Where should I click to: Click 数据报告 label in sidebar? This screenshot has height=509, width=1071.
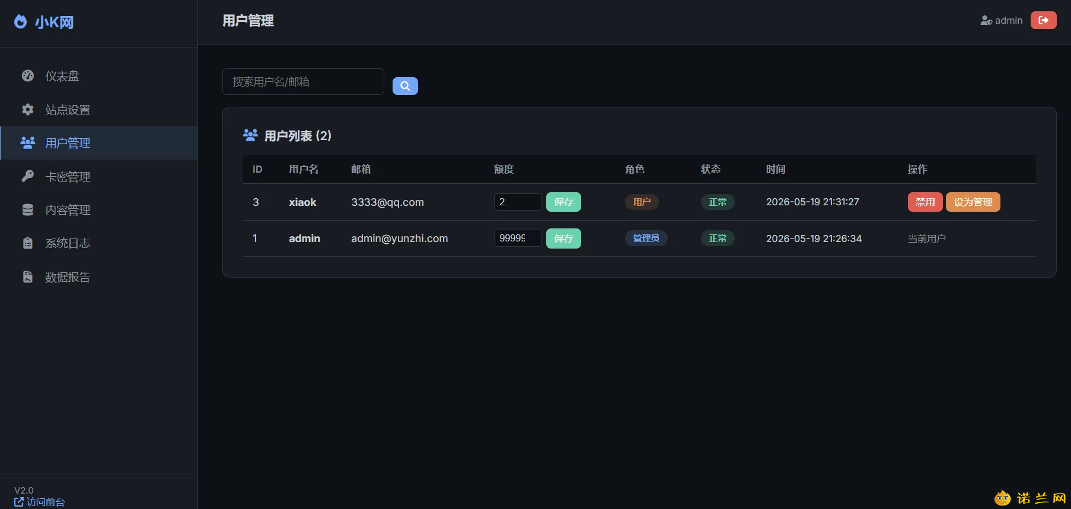[x=68, y=277]
